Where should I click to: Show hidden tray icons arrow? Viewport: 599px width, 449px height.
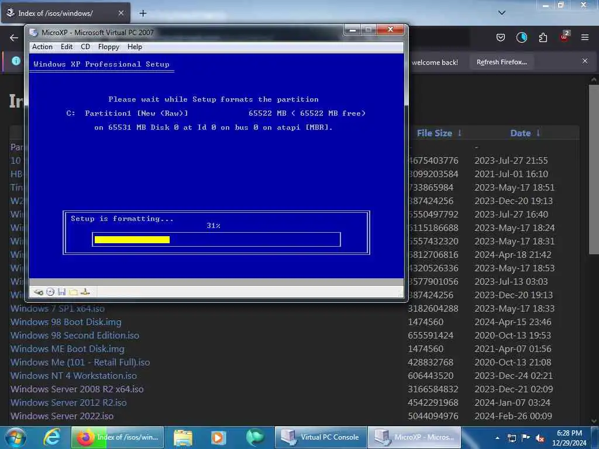pyautogui.click(x=497, y=438)
